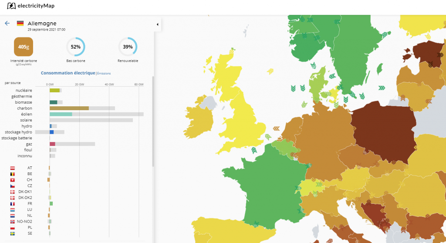Select the Consommation électrique tab
Viewport: 446px width, 243px height.
68,73
